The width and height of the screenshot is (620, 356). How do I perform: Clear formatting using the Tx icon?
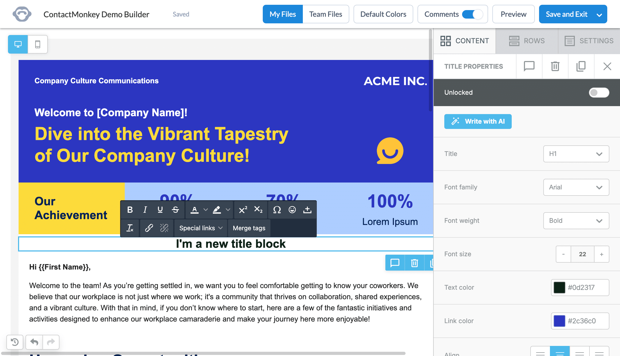[130, 228]
